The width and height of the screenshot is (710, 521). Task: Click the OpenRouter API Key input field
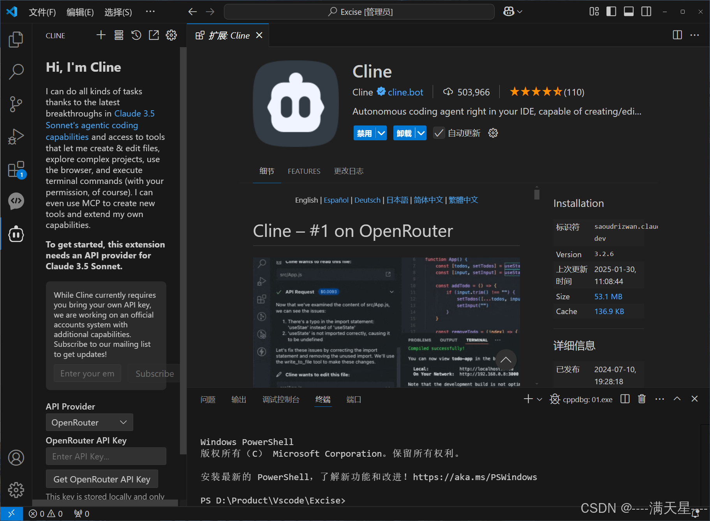tap(106, 456)
